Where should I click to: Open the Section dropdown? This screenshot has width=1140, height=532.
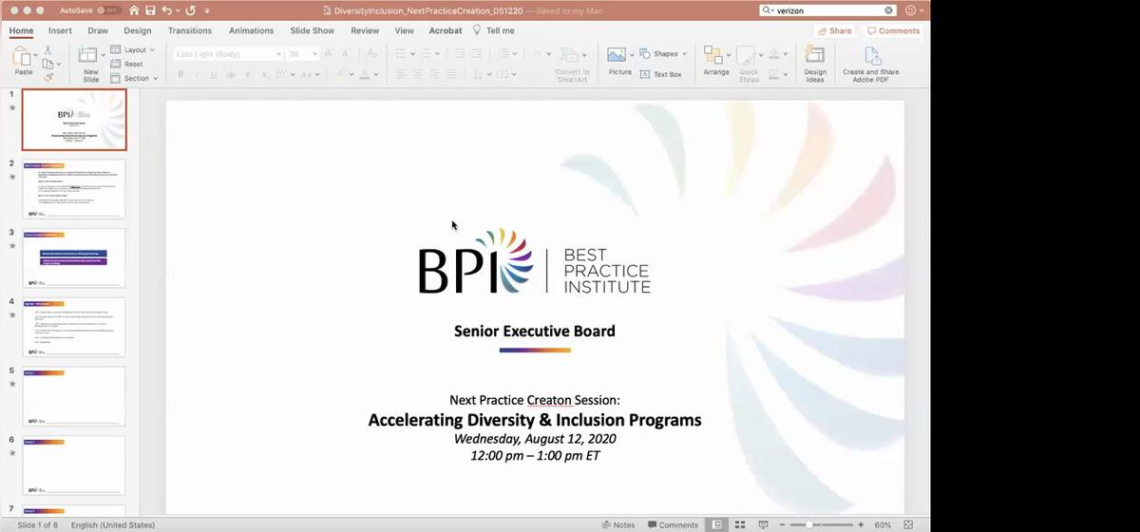pyautogui.click(x=135, y=78)
